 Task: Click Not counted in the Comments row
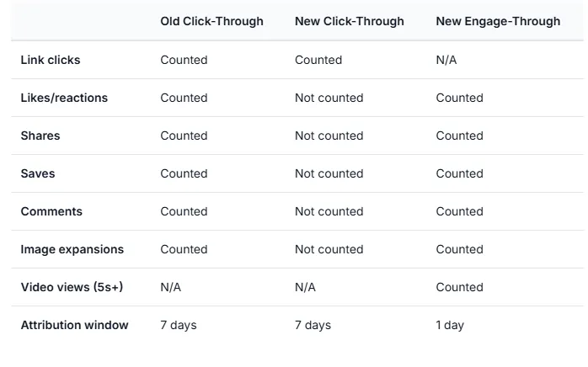tap(329, 211)
